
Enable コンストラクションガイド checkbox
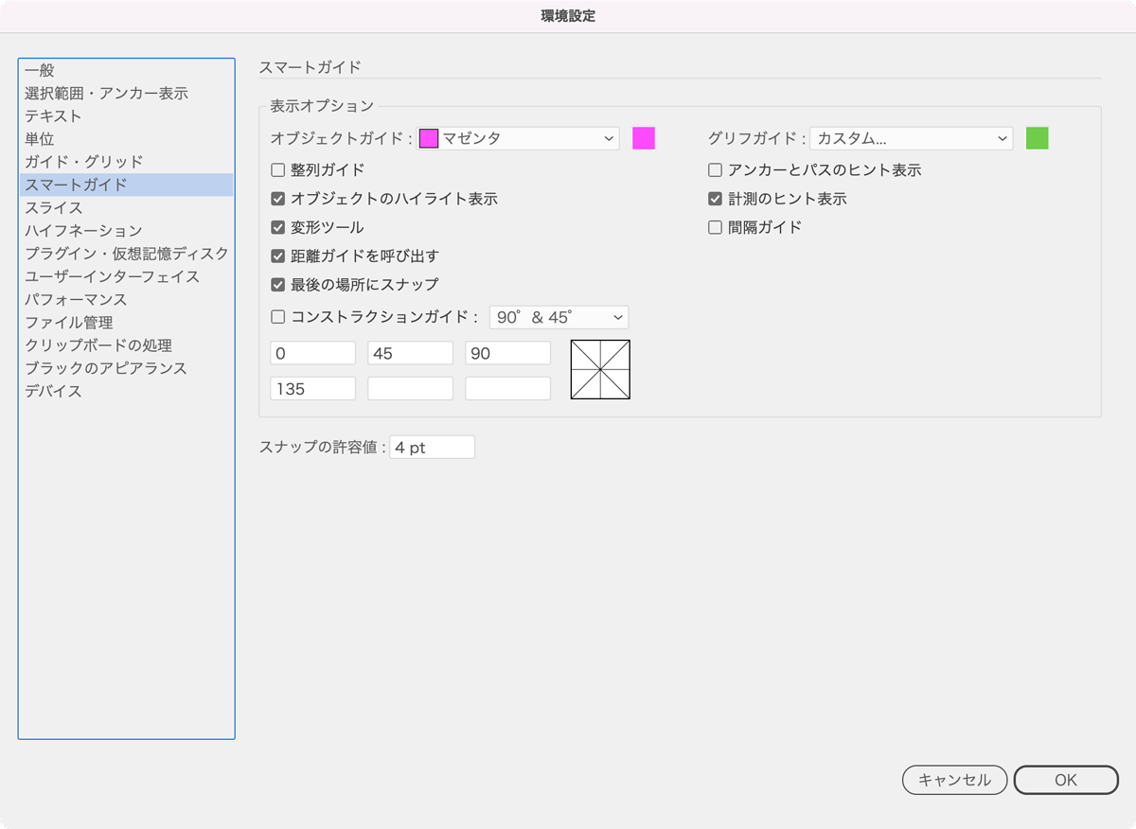coord(278,317)
